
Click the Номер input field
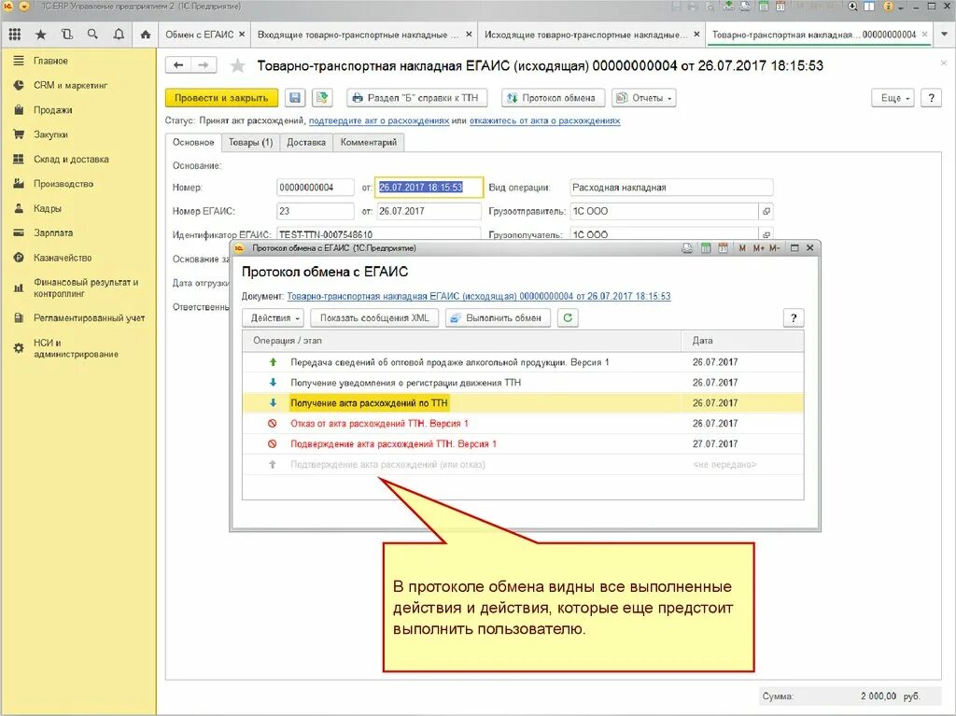click(x=316, y=188)
